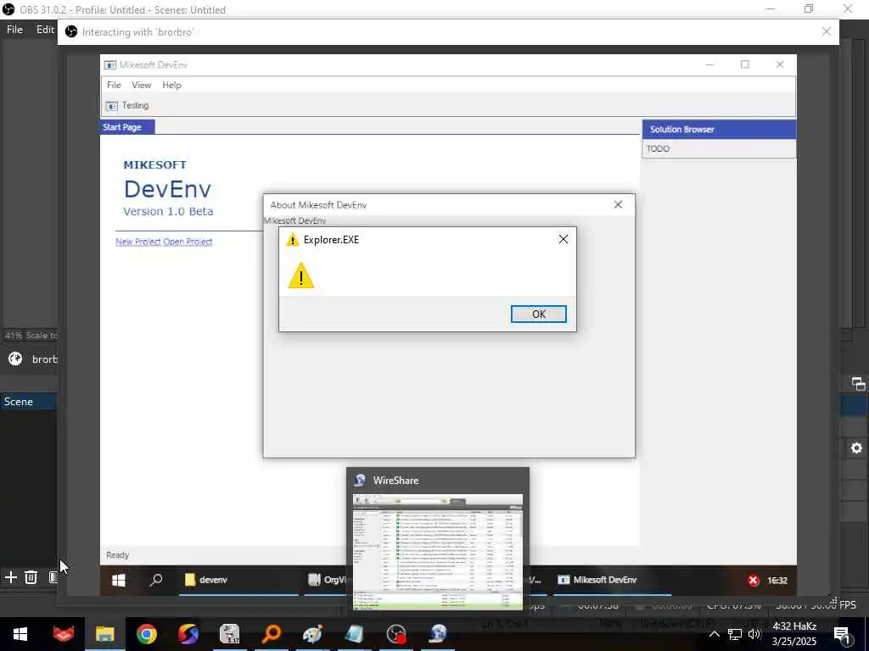Switch to the devenv folder taskbar button
869x651 pixels.
[x=238, y=580]
